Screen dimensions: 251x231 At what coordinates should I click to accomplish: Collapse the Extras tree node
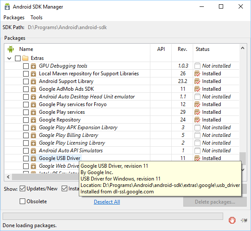pyautogui.click(x=9, y=58)
